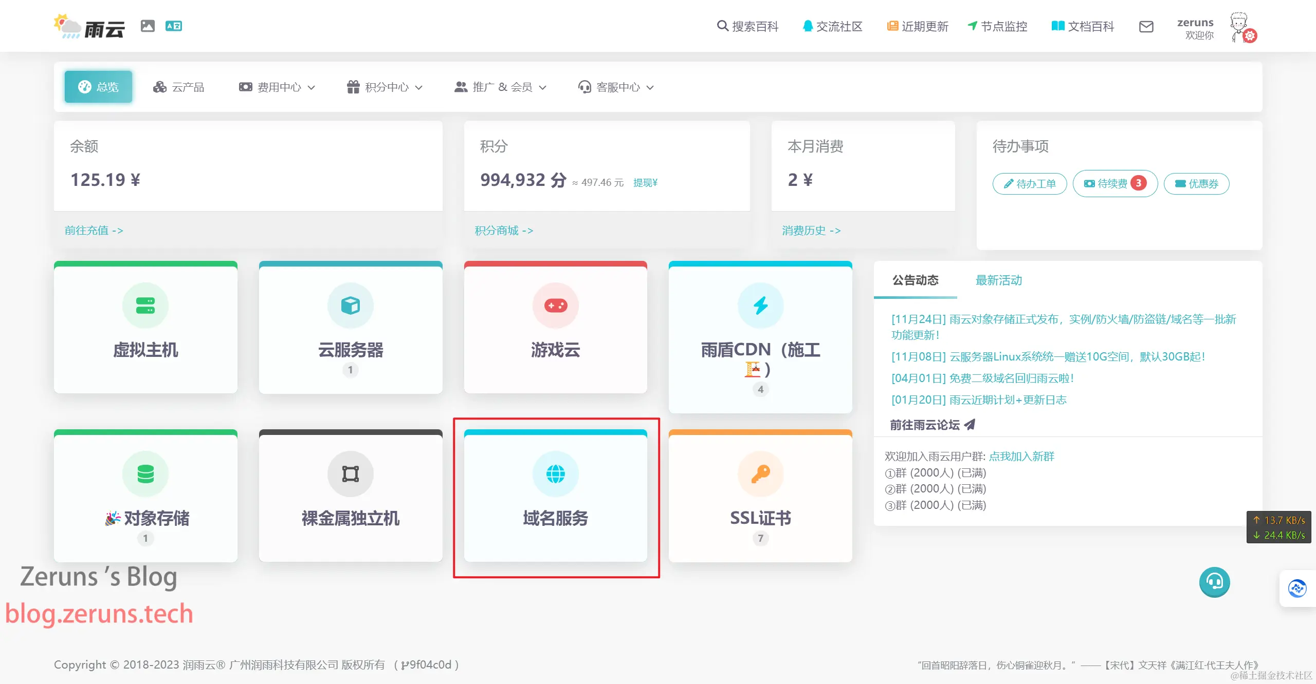Expand the 费用中心 dropdown menu
This screenshot has height=684, width=1316.
277,87
